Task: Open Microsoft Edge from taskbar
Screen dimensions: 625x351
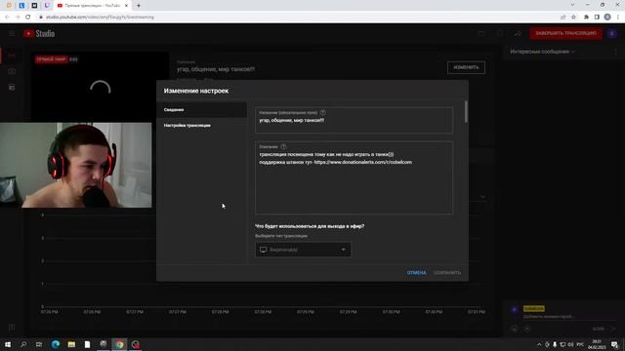Action: [x=56, y=344]
